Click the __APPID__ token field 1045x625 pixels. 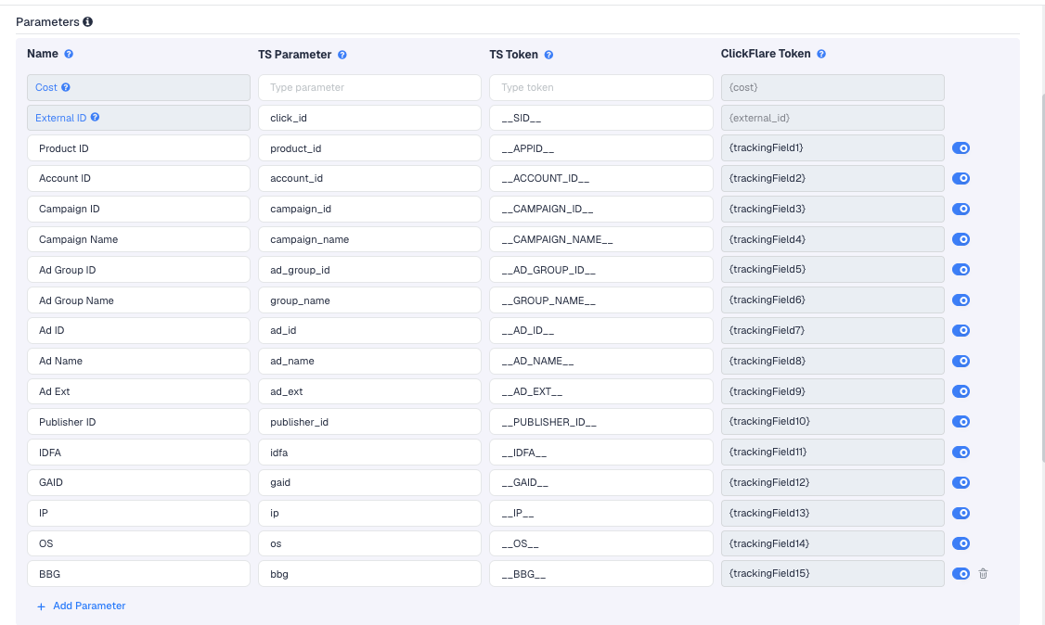click(601, 148)
